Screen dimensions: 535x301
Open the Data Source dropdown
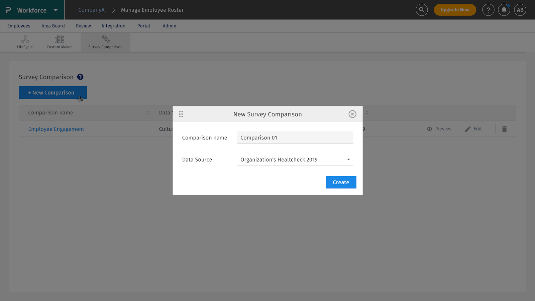tap(348, 160)
